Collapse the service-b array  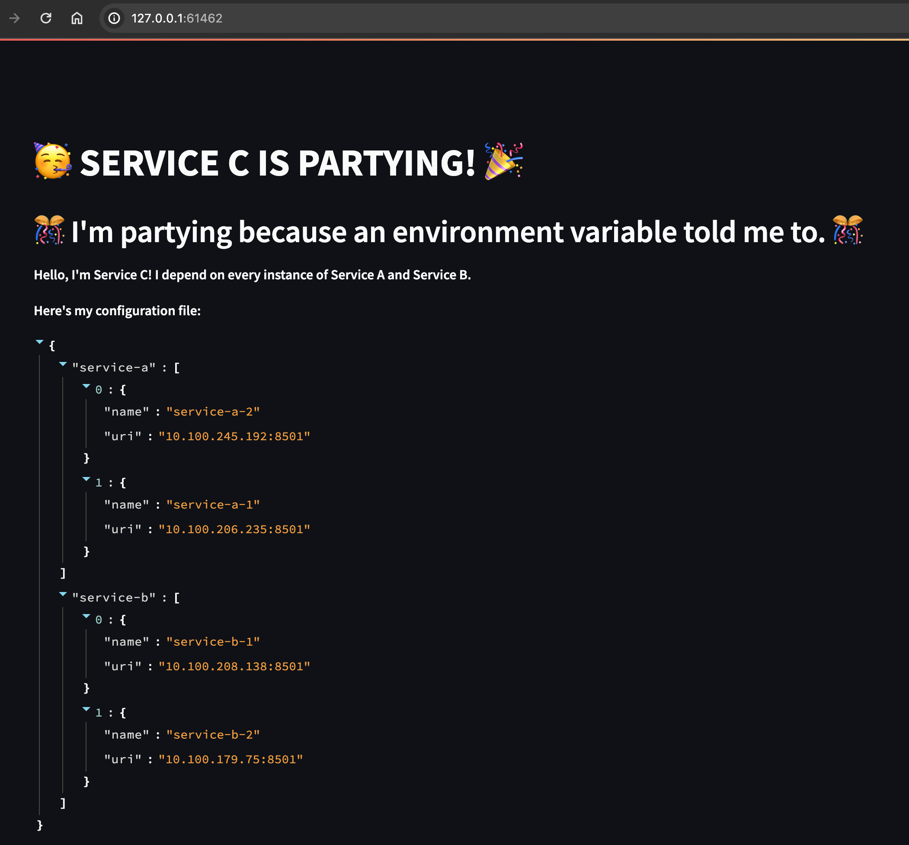(x=63, y=595)
